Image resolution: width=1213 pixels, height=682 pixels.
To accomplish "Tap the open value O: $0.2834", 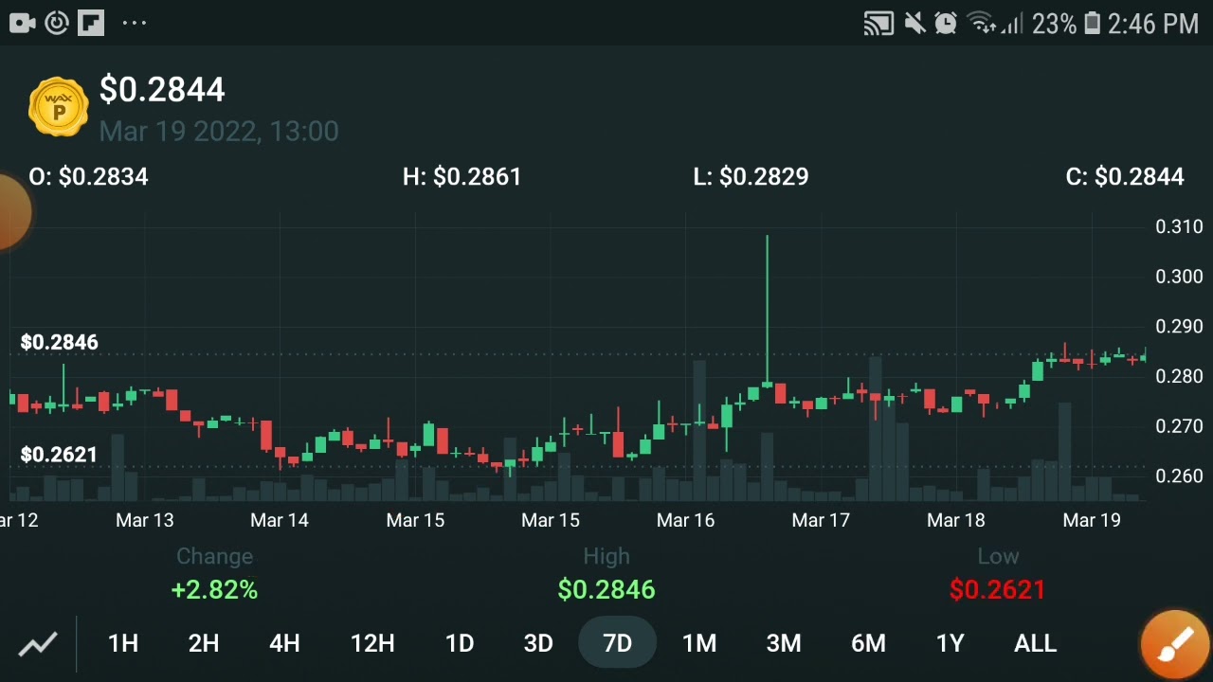I will 89,177.
